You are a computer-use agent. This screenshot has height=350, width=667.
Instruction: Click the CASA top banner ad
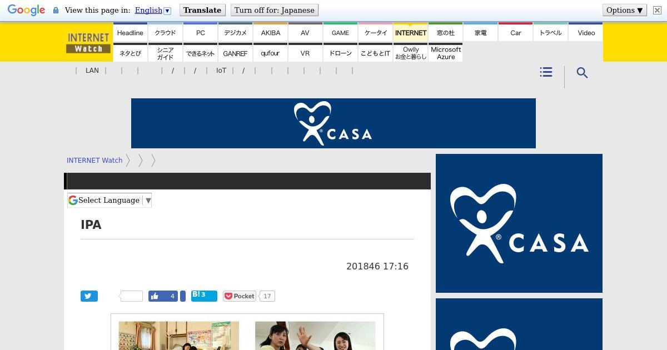pyautogui.click(x=333, y=123)
